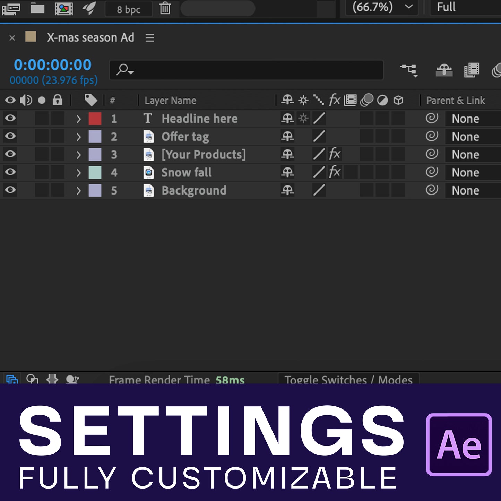The image size is (501, 501).
Task: Toggle hide shy layers in the timeline
Action: point(444,70)
